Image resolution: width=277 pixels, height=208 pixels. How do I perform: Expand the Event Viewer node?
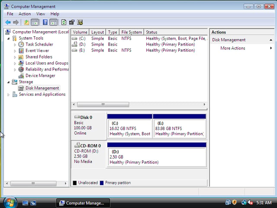pos(15,51)
